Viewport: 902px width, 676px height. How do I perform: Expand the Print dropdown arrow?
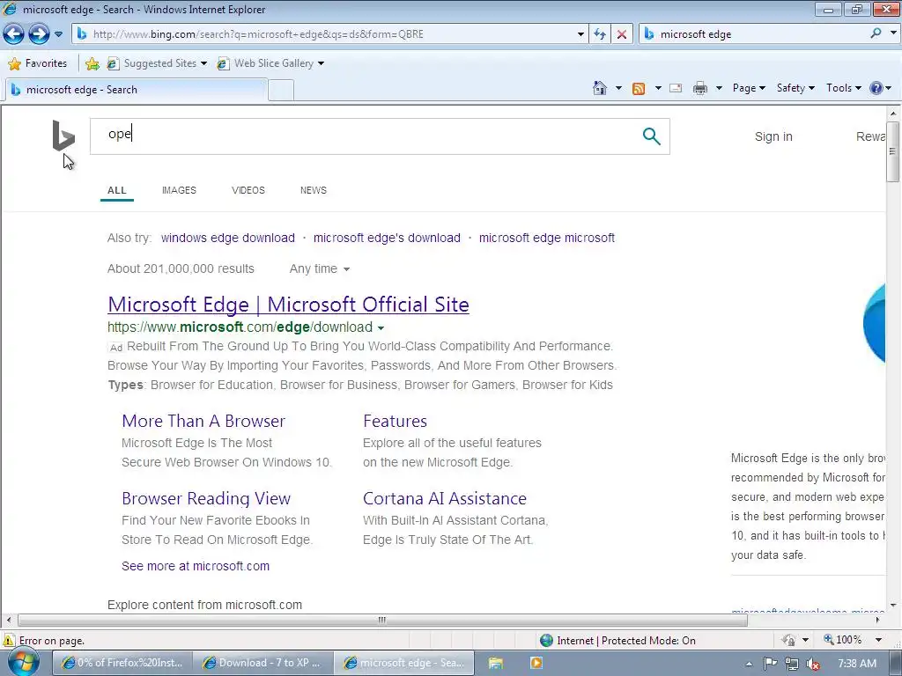[x=719, y=88]
